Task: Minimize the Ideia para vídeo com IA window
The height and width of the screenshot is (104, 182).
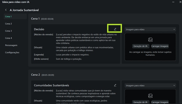Action: pyautogui.click(x=173, y=2)
